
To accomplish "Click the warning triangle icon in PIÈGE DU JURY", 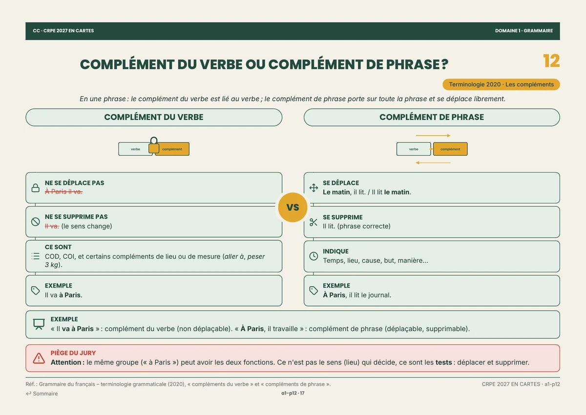I will pos(39,358).
